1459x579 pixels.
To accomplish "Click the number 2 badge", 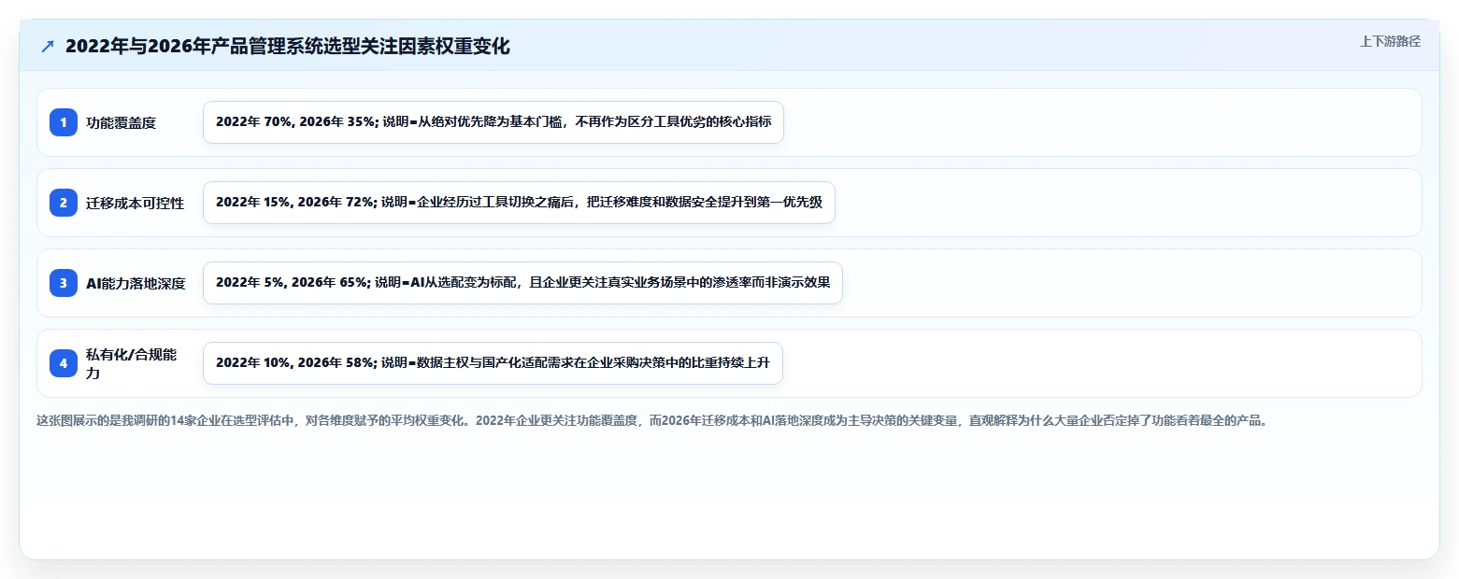I will [64, 203].
